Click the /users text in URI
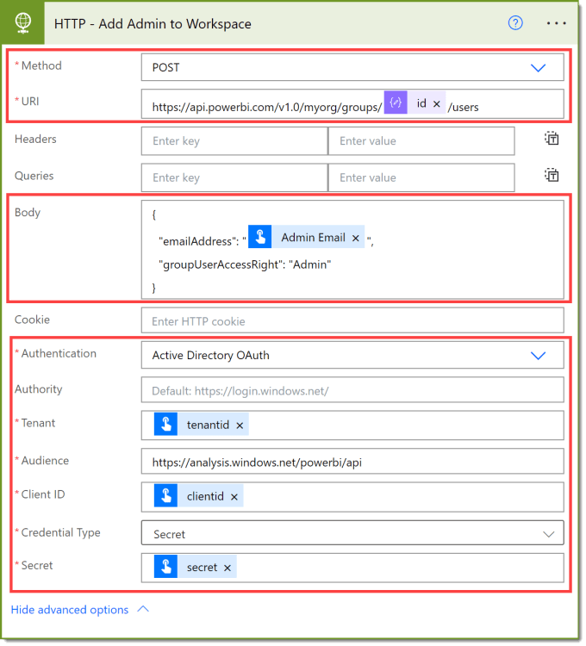Viewport: 586px width, 646px height. coord(463,107)
